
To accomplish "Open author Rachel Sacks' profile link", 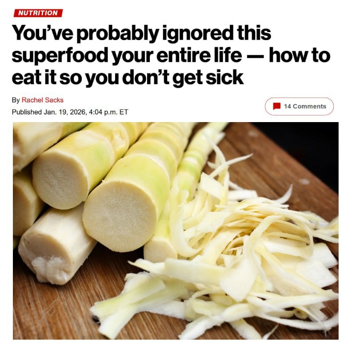I will 42,100.
